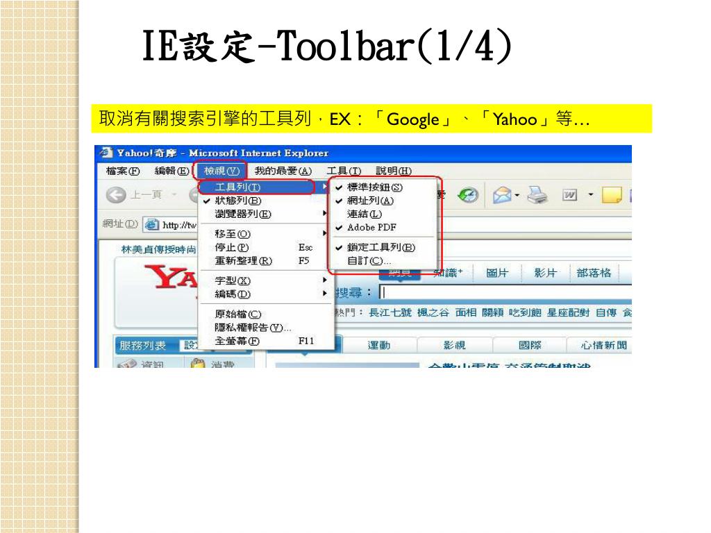Image resolution: width=711 pixels, height=533 pixels.
Task: Click the Back arrow icon
Action: 116,195
